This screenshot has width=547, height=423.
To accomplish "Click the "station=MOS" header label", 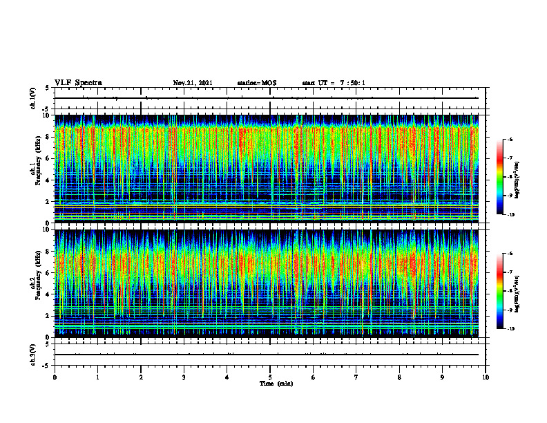I will click(x=257, y=83).
